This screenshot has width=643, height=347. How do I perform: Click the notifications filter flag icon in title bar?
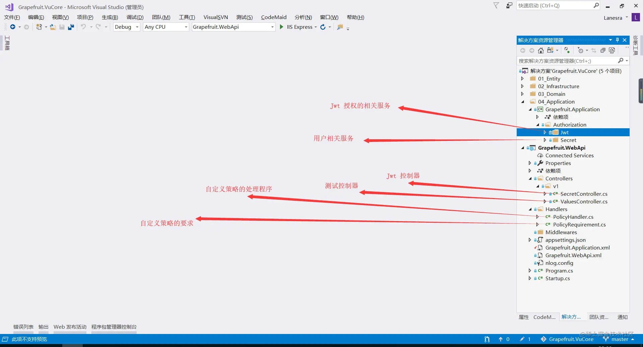pyautogui.click(x=496, y=5)
